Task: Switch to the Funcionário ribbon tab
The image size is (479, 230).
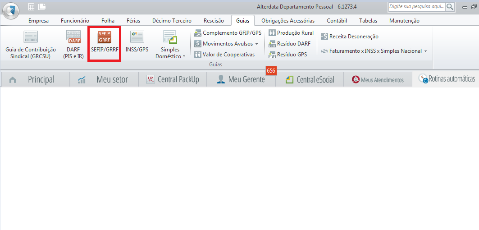Action: pyautogui.click(x=75, y=21)
